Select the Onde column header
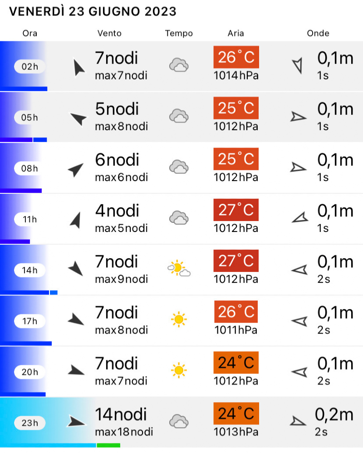This screenshot has height=453, width=363. pyautogui.click(x=318, y=33)
